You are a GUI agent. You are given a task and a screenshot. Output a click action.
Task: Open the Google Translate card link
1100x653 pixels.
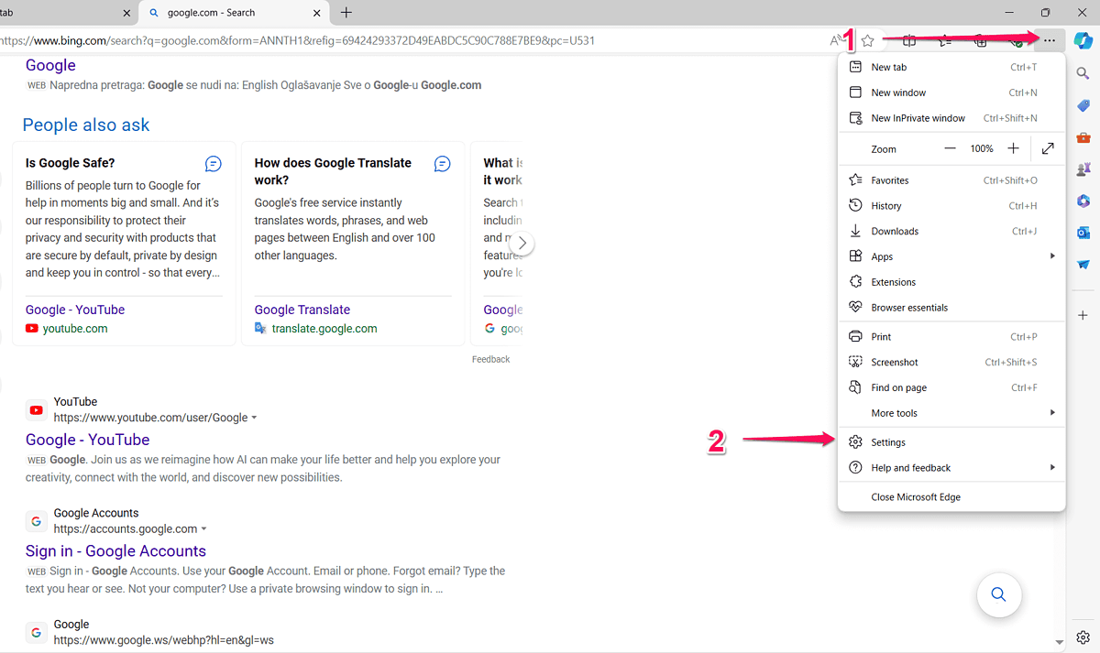pyautogui.click(x=302, y=310)
